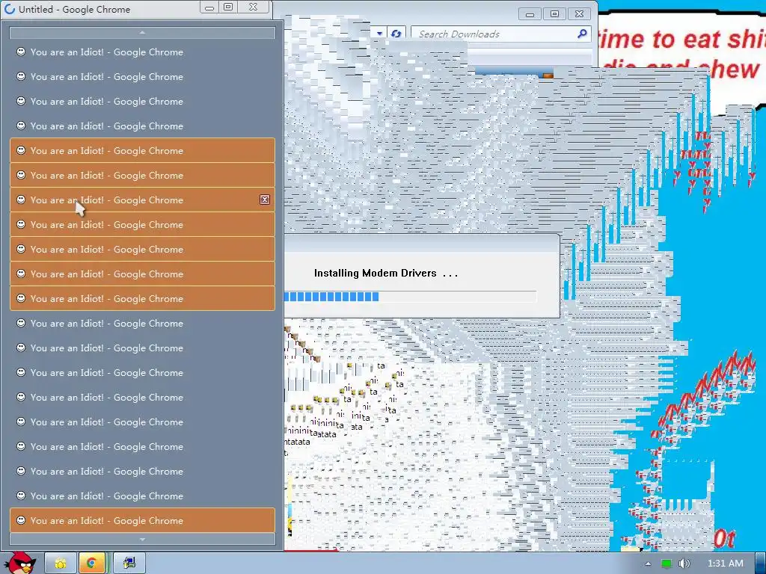Click the Show desktop strip after the clock
The image size is (766, 574).
pos(760,564)
